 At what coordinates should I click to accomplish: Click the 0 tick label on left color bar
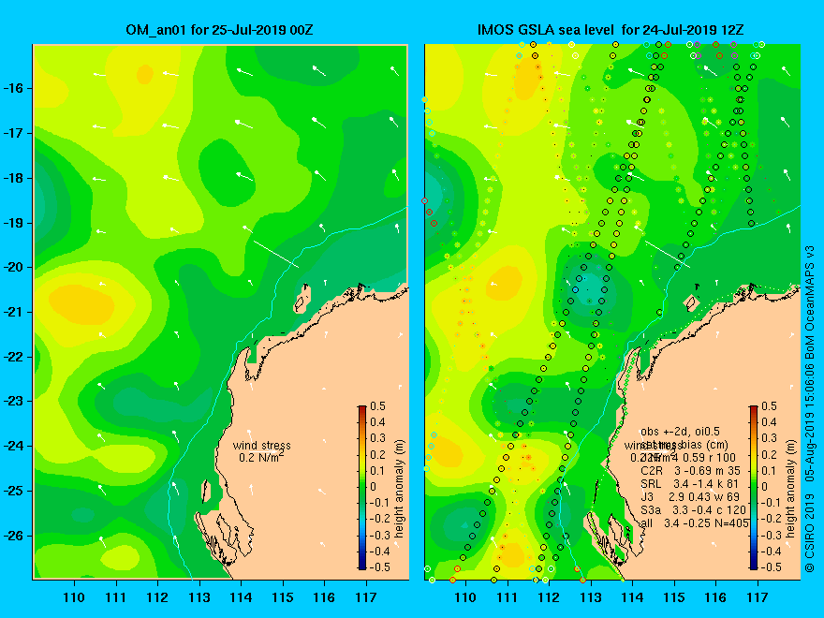point(373,487)
